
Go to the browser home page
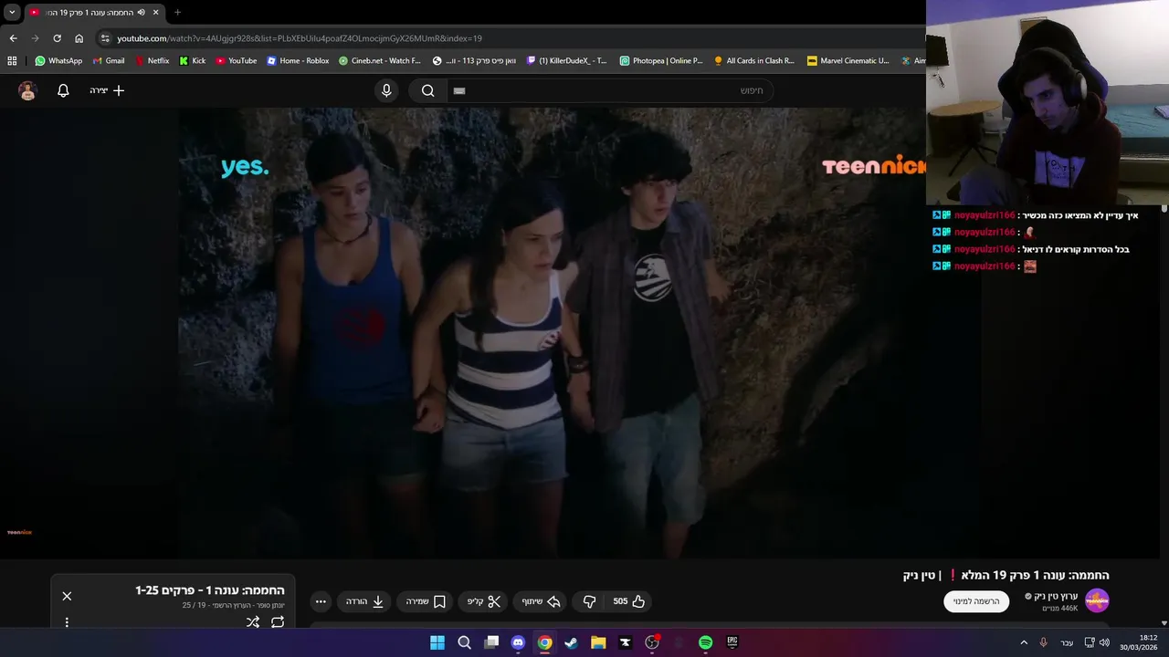click(79, 38)
